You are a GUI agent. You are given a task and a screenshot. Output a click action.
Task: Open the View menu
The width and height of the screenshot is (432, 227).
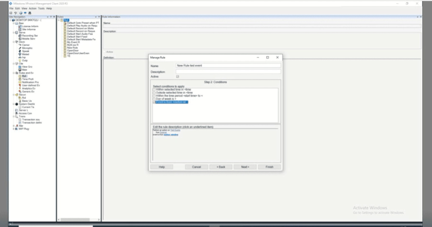[x=24, y=9]
